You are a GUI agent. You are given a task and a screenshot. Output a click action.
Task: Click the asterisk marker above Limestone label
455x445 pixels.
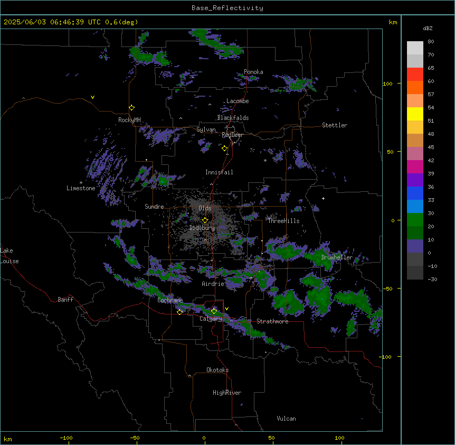click(x=81, y=183)
